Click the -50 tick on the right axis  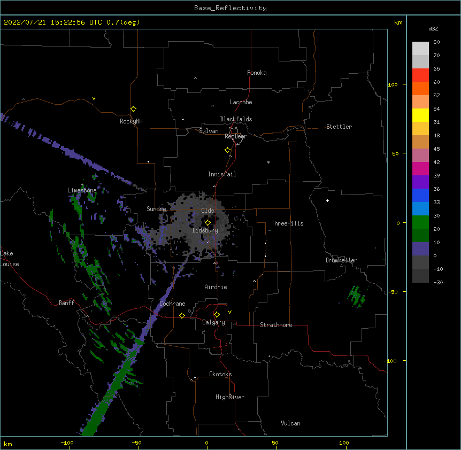pos(393,292)
